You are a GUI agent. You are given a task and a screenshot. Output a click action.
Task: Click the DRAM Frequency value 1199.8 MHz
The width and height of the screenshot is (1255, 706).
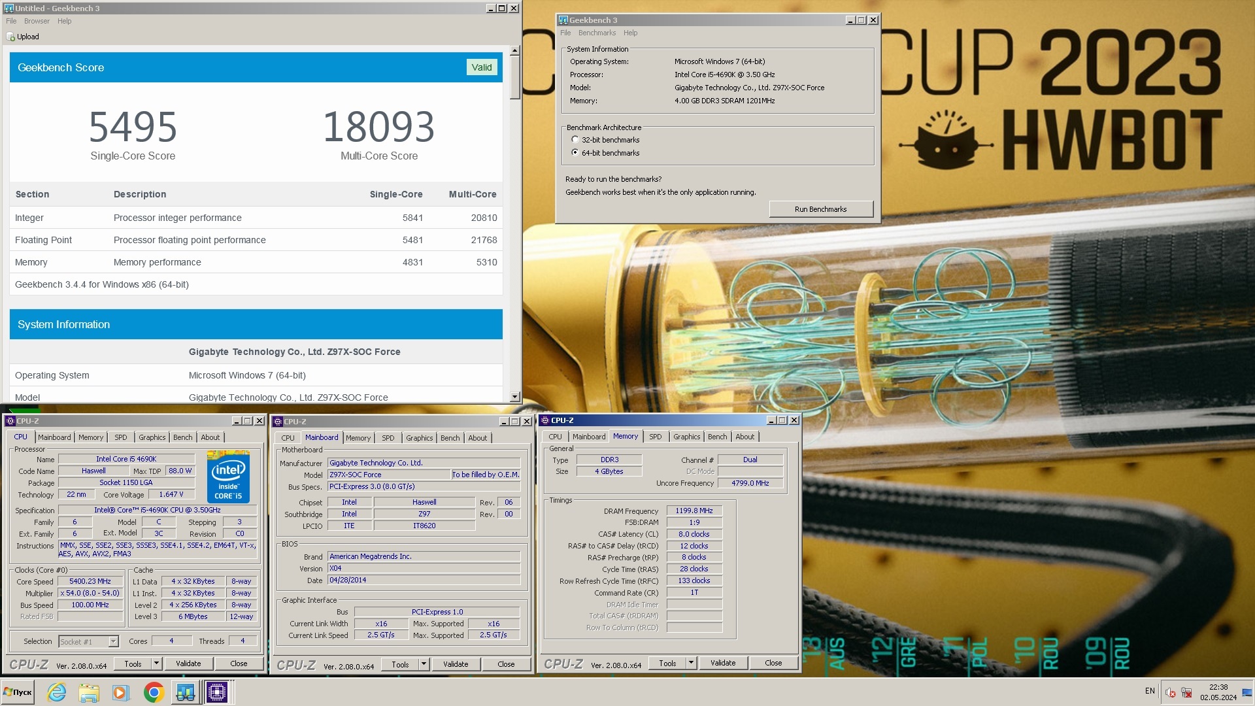coord(694,511)
